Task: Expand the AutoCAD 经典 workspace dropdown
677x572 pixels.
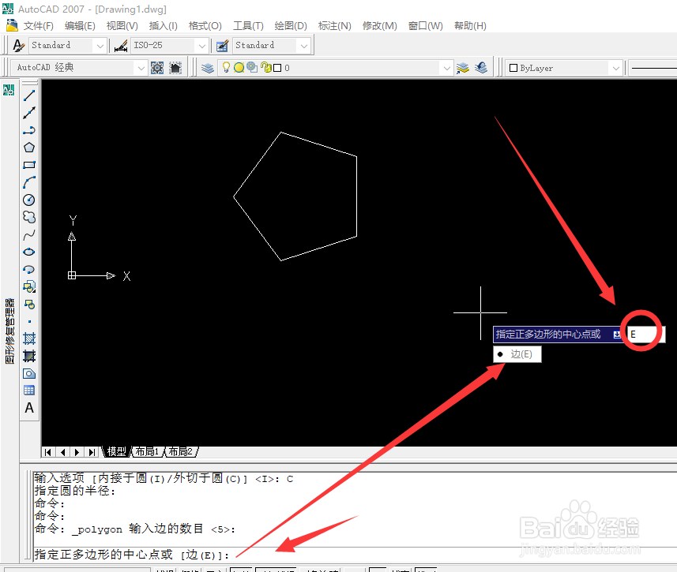Action: pyautogui.click(x=141, y=68)
